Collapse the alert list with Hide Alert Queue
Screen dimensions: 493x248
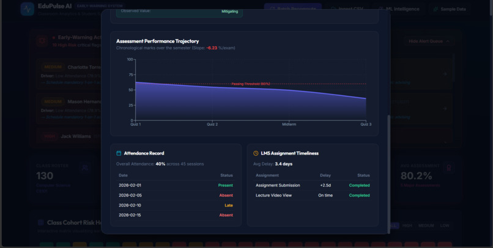(429, 41)
